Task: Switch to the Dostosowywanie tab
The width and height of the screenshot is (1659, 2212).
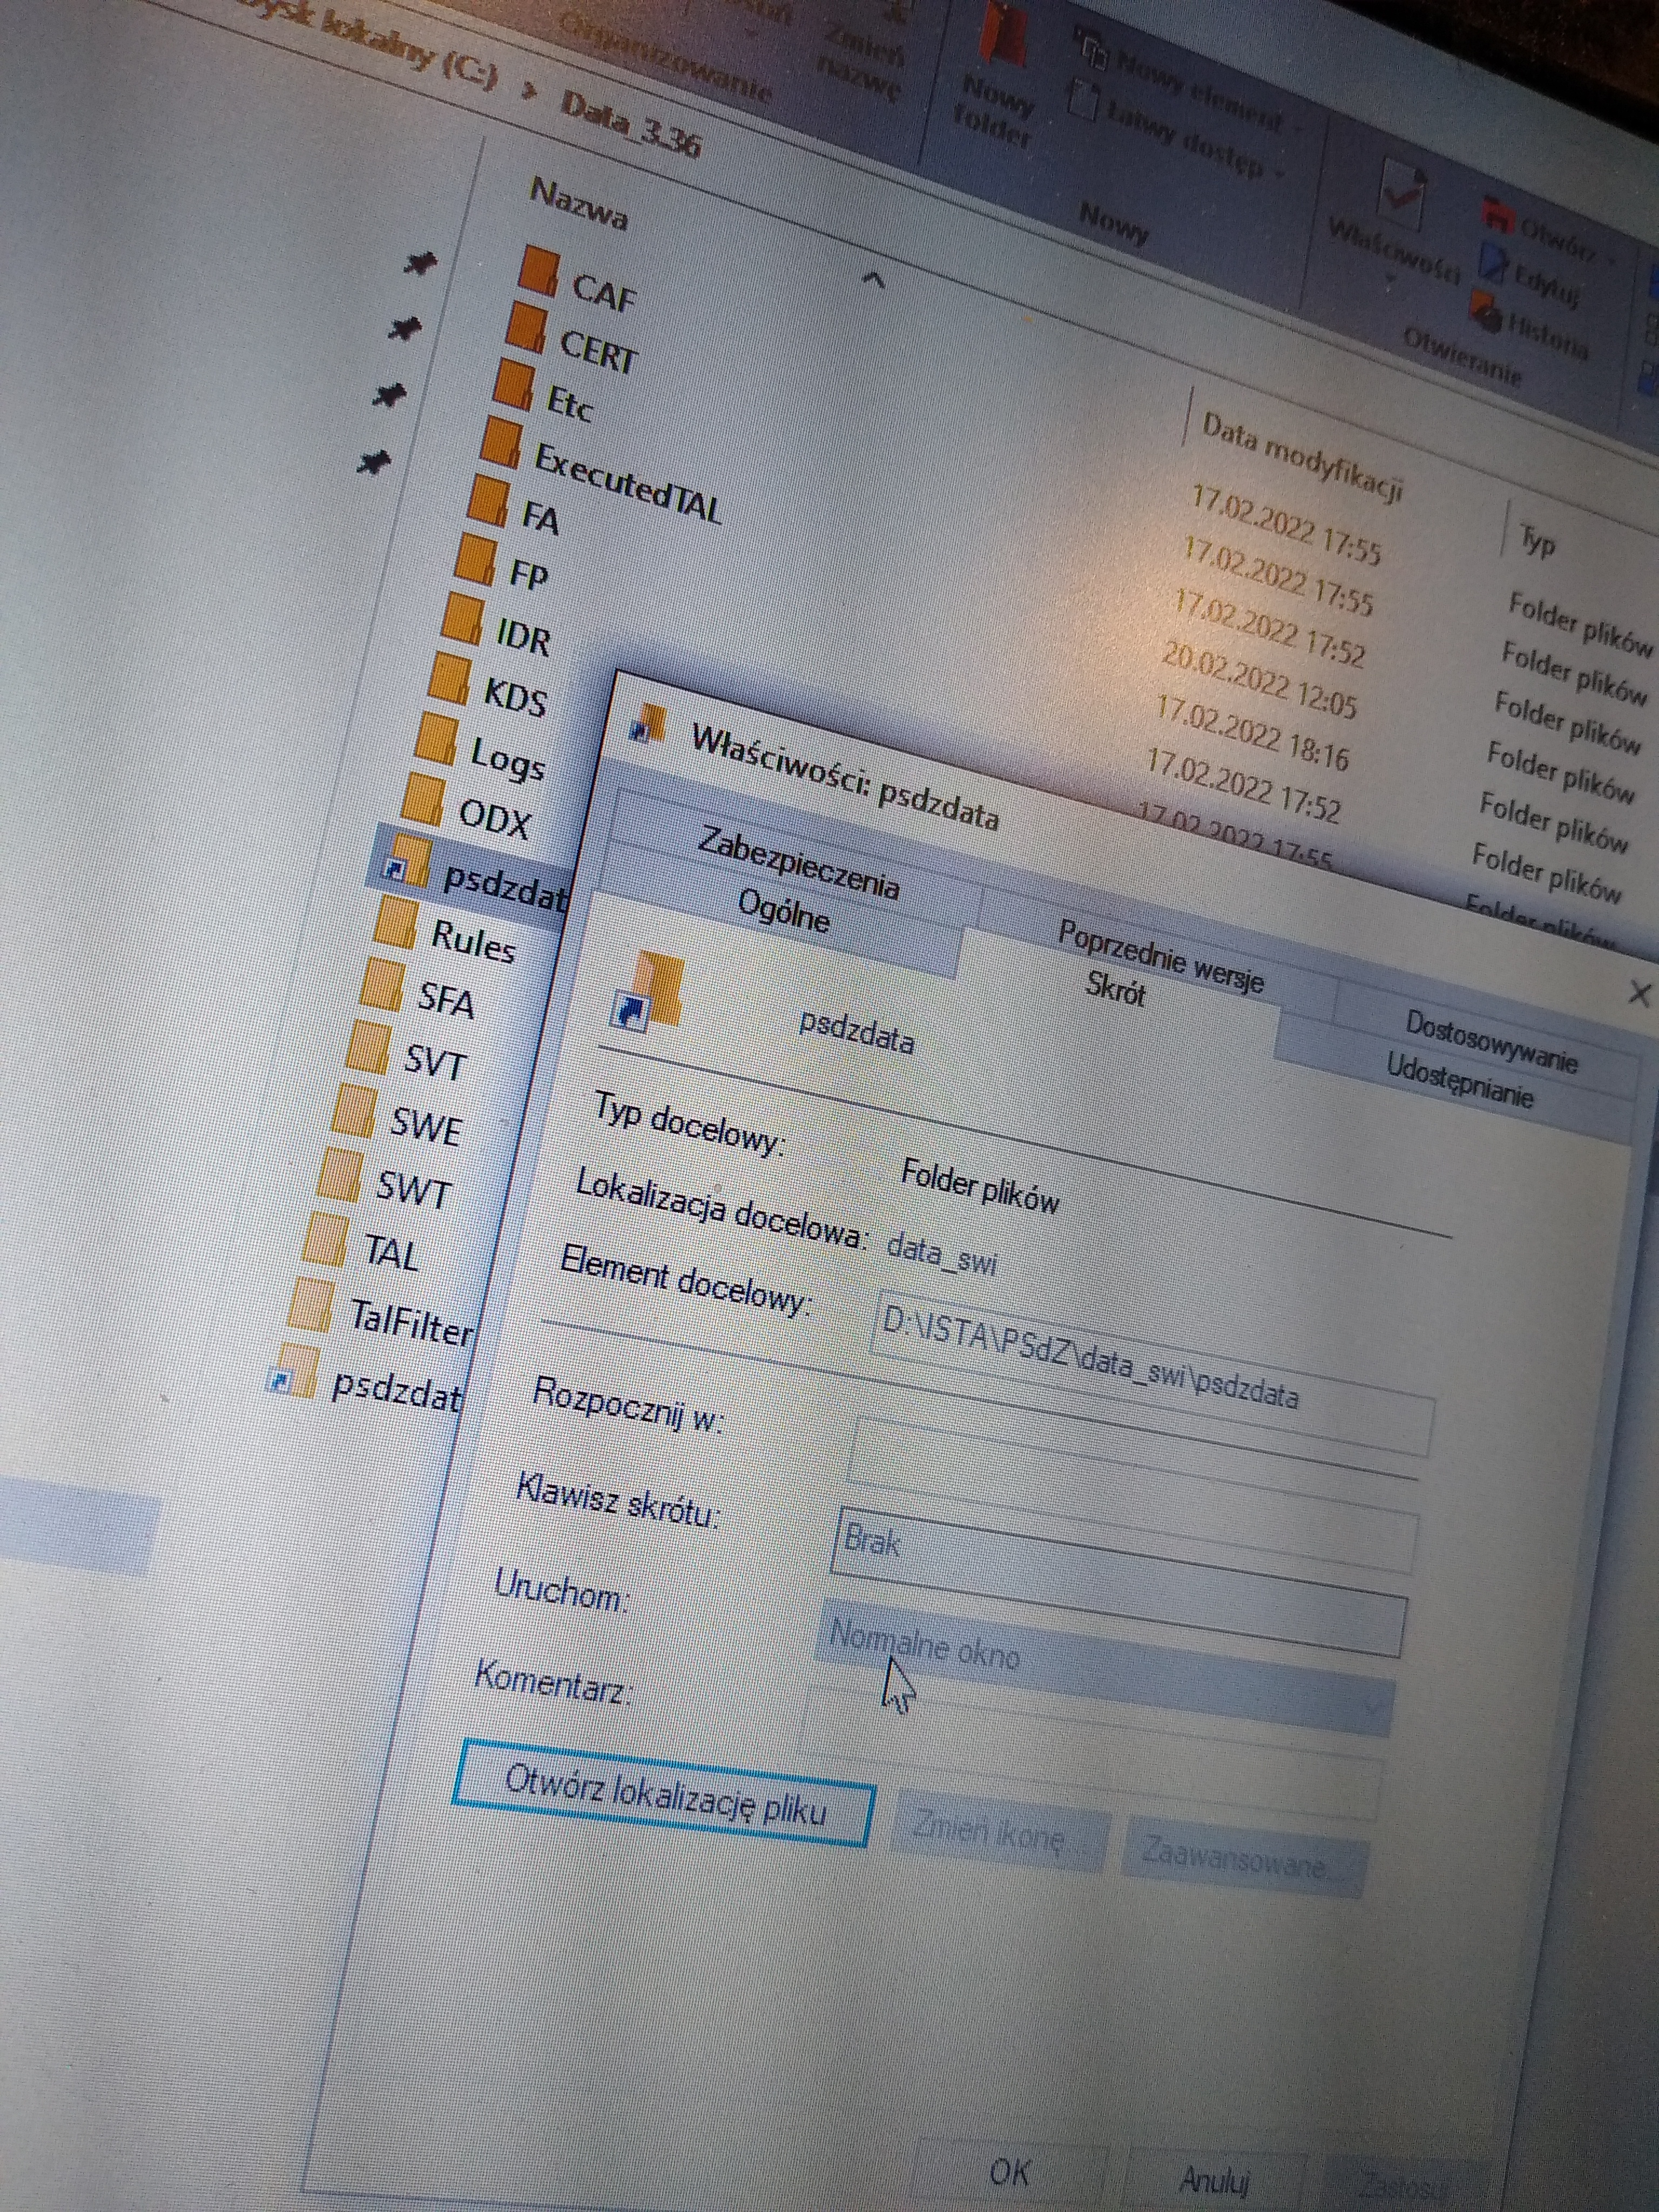Action: (1491, 1041)
